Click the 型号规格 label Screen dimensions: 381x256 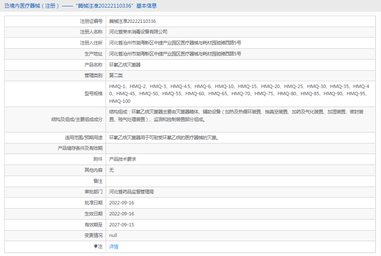pos(93,94)
